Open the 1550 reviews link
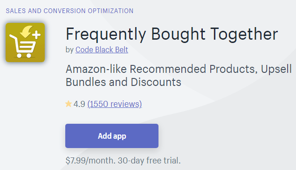Viewport: 296px width, 170px height. [115, 104]
